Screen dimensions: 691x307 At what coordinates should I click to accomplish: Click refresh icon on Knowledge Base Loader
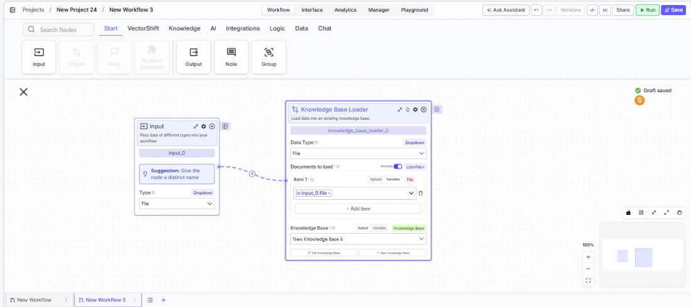point(408,110)
